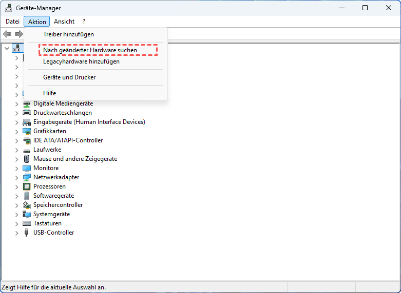Screen dimensions: 401x293
Task: Expand Softwaregeräte category
Action: click(16, 196)
